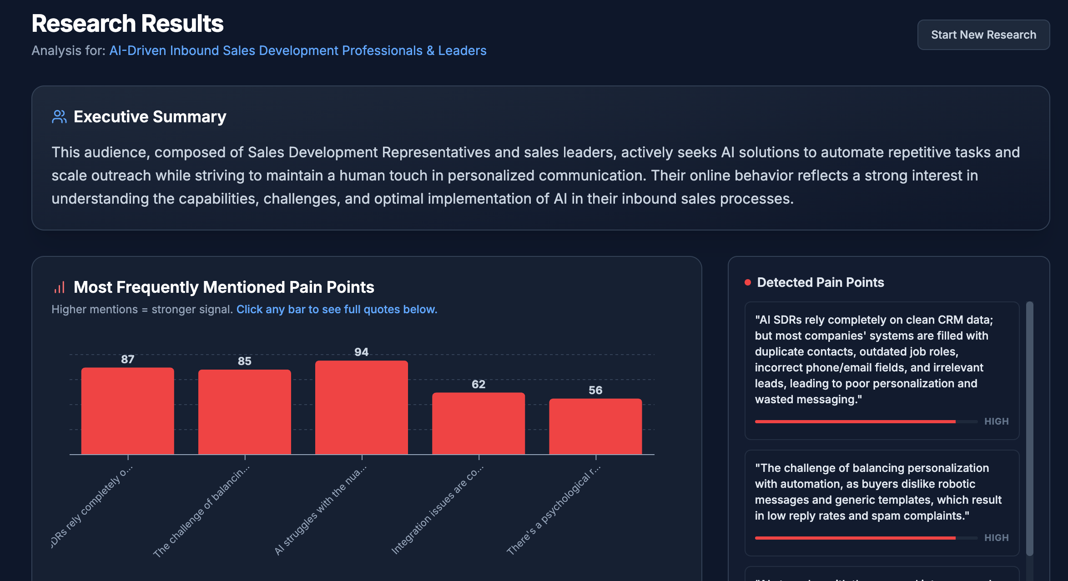Viewport: 1068px width, 581px height.
Task: Click the bar showing 85 mentions
Action: 244,411
